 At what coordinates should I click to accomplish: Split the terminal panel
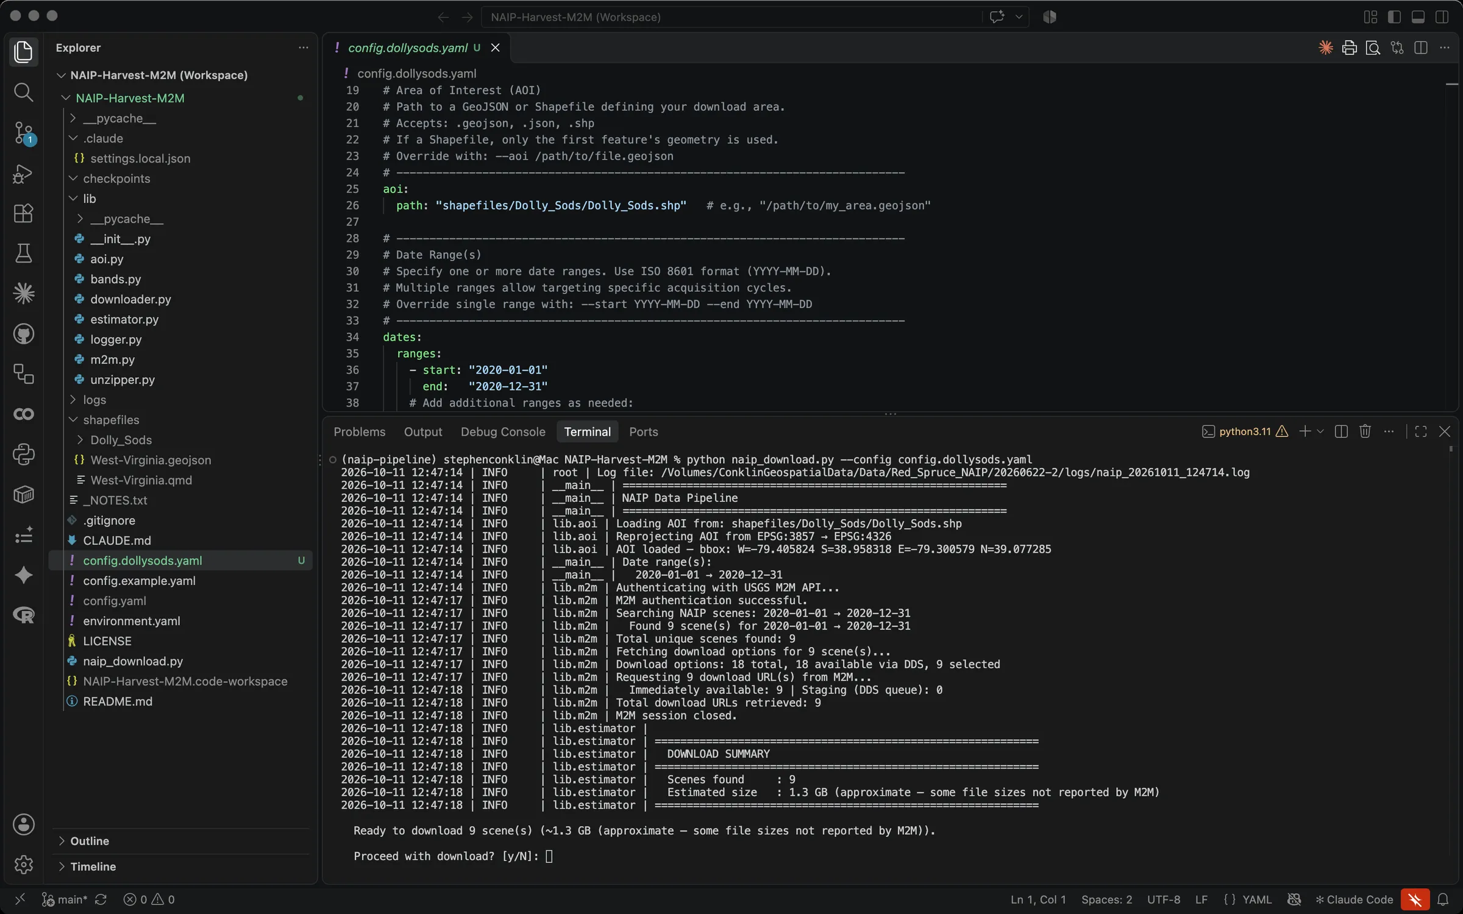[x=1341, y=431]
